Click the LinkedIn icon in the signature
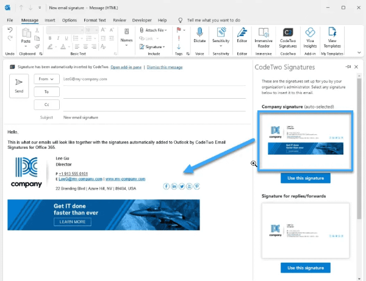The height and width of the screenshot is (281, 366). click(x=174, y=187)
